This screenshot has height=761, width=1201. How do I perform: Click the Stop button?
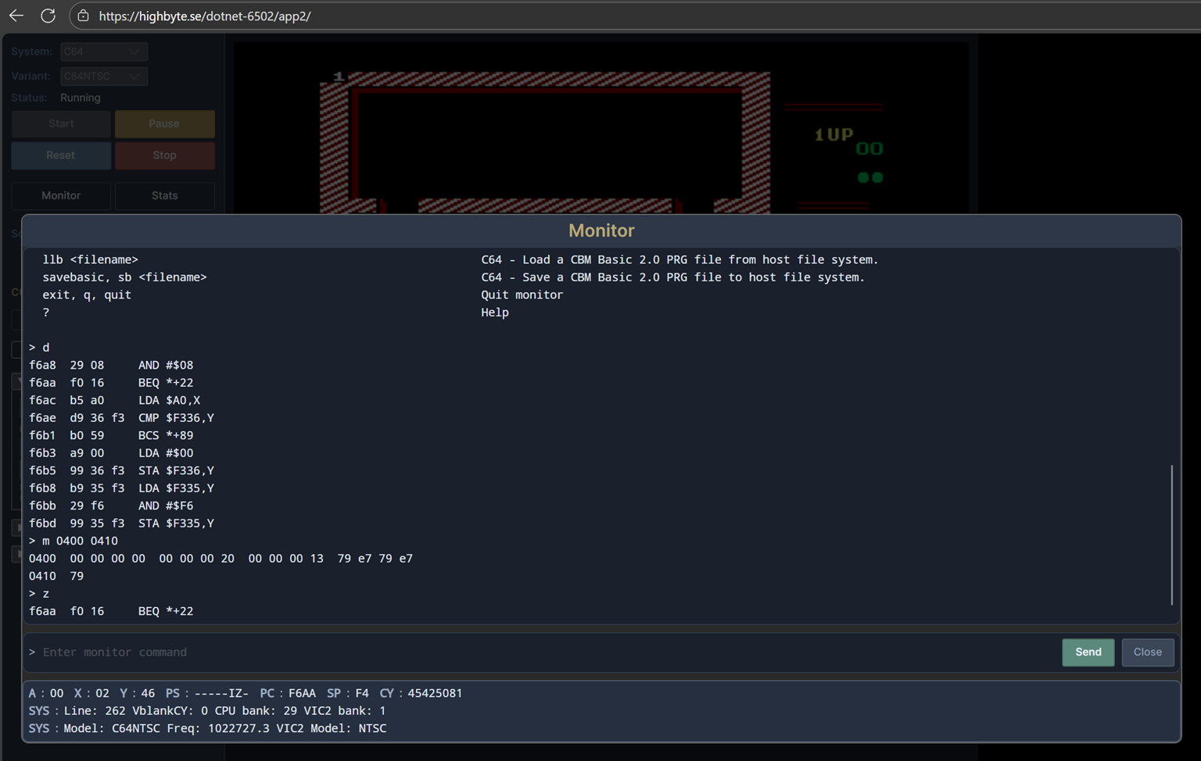pyautogui.click(x=164, y=155)
